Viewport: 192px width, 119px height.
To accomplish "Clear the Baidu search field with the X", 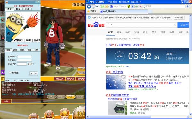I will pyautogui.click(x=175, y=25).
